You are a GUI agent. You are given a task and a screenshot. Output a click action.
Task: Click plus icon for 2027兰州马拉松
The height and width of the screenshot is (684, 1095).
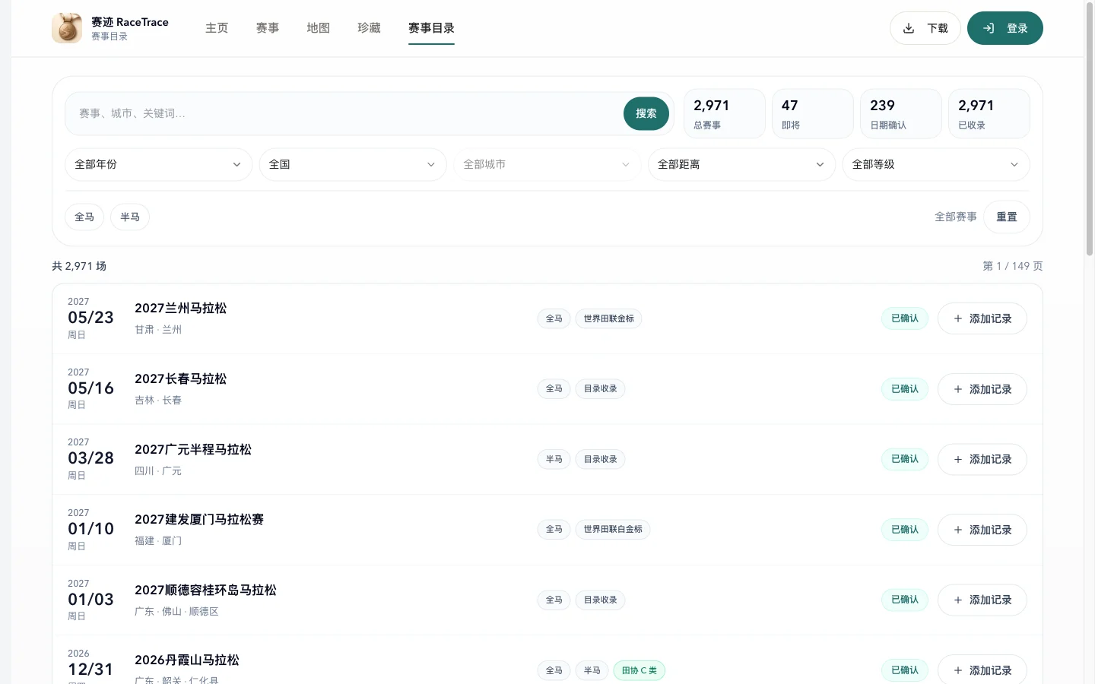point(958,318)
